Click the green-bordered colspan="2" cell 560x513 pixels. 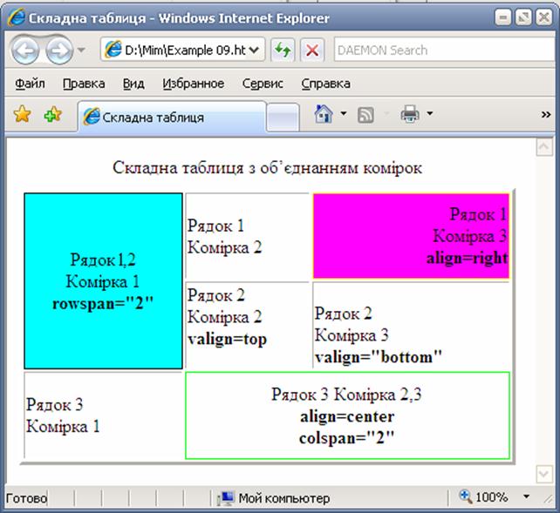click(347, 415)
